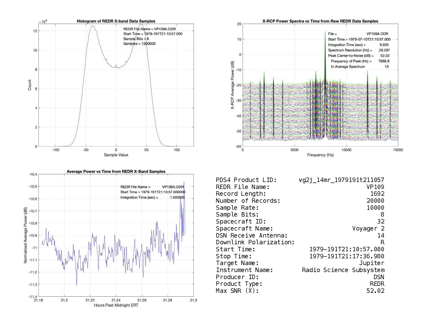This screenshot has width=428, height=331.
Task: Click 'X-RCP Average Power (dB)' y-axis label
Action: (x=233, y=85)
